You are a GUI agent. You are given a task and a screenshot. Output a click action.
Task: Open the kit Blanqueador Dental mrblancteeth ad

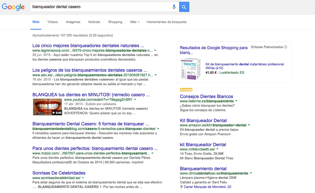click(x=203, y=145)
